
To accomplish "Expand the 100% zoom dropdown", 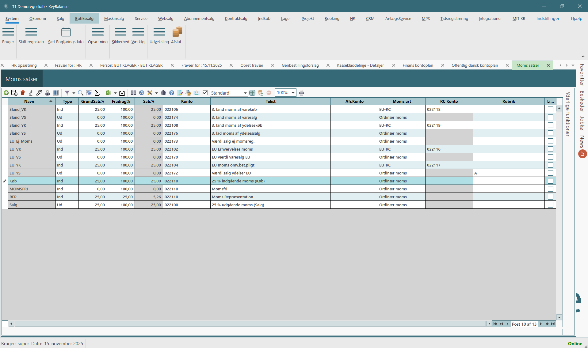I will pyautogui.click(x=293, y=93).
